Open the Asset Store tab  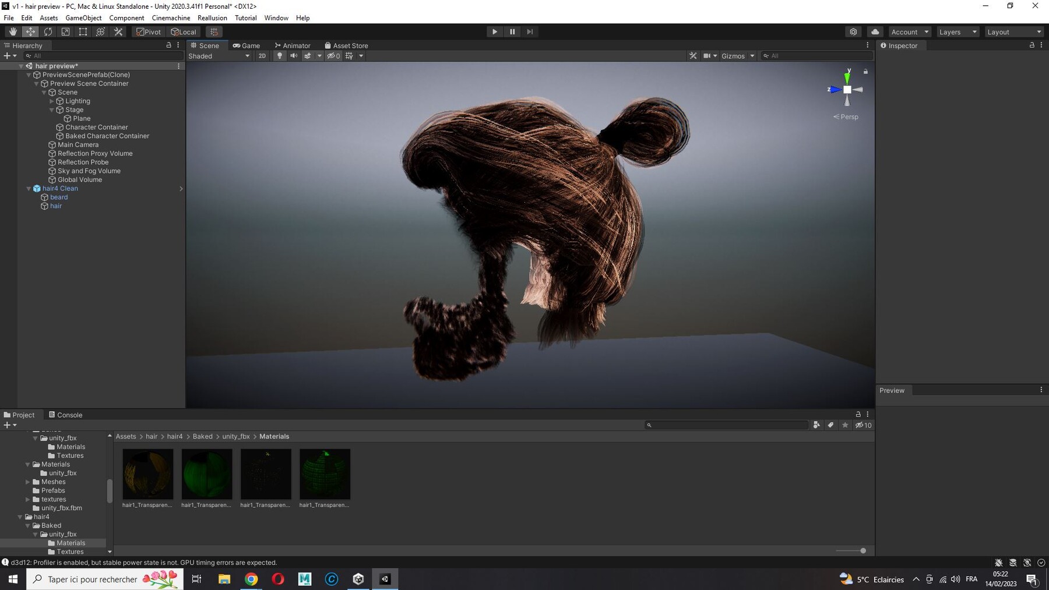[346, 45]
